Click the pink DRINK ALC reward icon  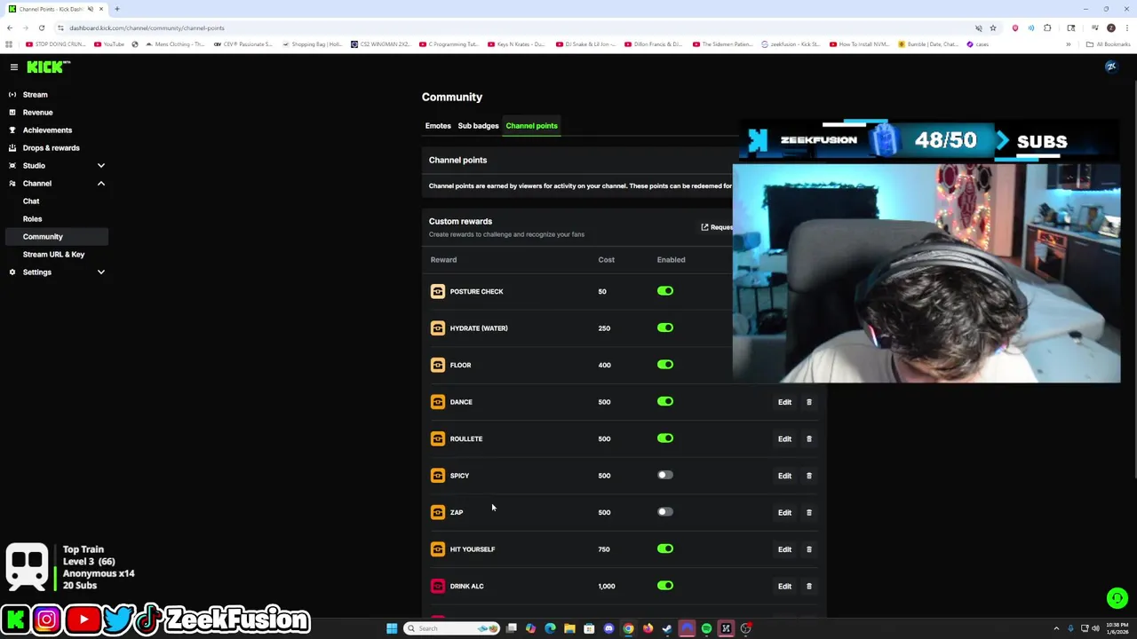[x=437, y=586]
